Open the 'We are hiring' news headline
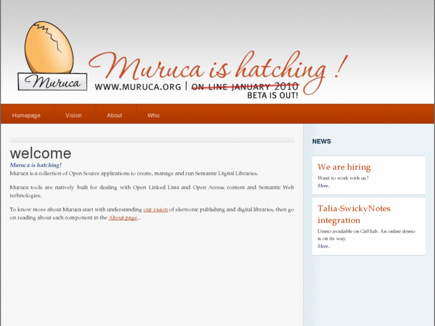This screenshot has width=435, height=326. [344, 167]
